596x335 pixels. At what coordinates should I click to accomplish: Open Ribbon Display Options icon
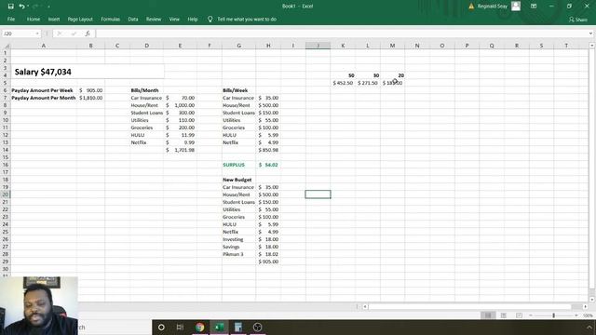(534, 7)
